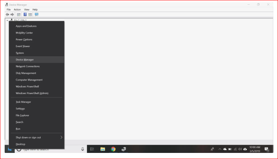Select Desktop at menu bottom

(x=37, y=144)
